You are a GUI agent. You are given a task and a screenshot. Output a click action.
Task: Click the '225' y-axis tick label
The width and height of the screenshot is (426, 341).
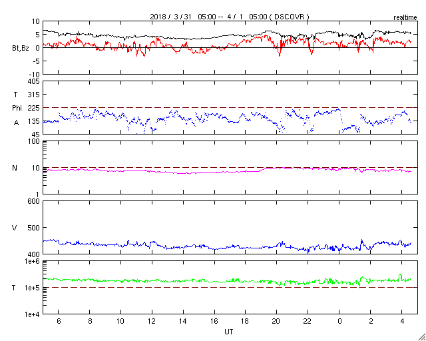tap(34, 108)
